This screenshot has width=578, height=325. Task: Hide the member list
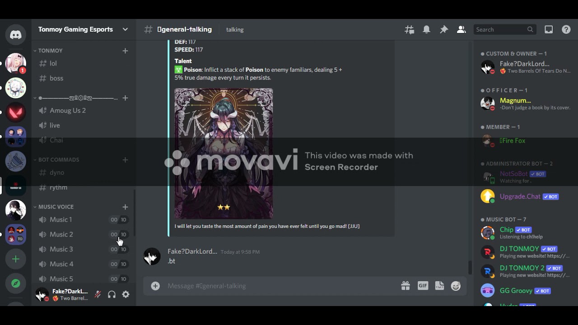coord(461,29)
